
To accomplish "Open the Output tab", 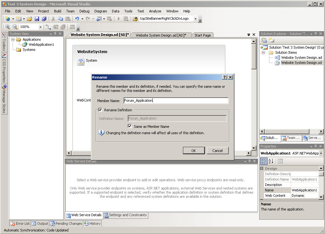I will [x=40, y=224].
